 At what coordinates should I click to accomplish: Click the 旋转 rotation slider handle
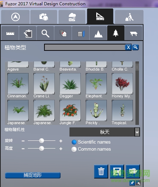click(42, 141)
